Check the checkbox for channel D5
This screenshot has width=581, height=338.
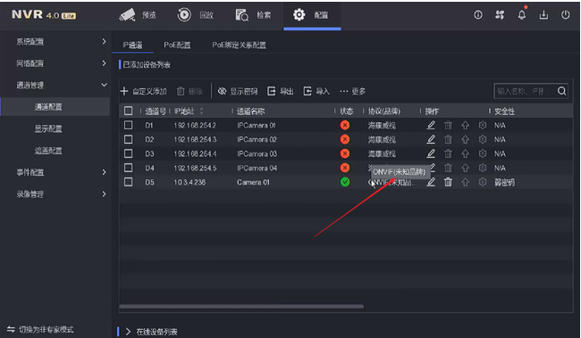point(128,182)
